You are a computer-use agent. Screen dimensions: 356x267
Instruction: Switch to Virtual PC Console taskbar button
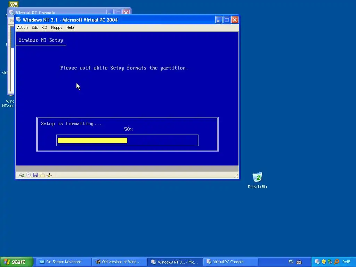coord(231,262)
